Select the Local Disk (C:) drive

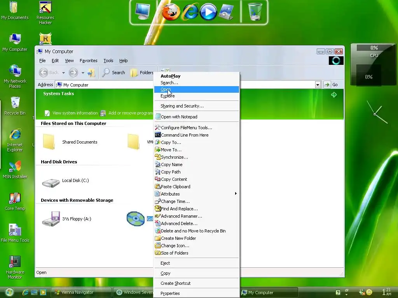point(65,181)
